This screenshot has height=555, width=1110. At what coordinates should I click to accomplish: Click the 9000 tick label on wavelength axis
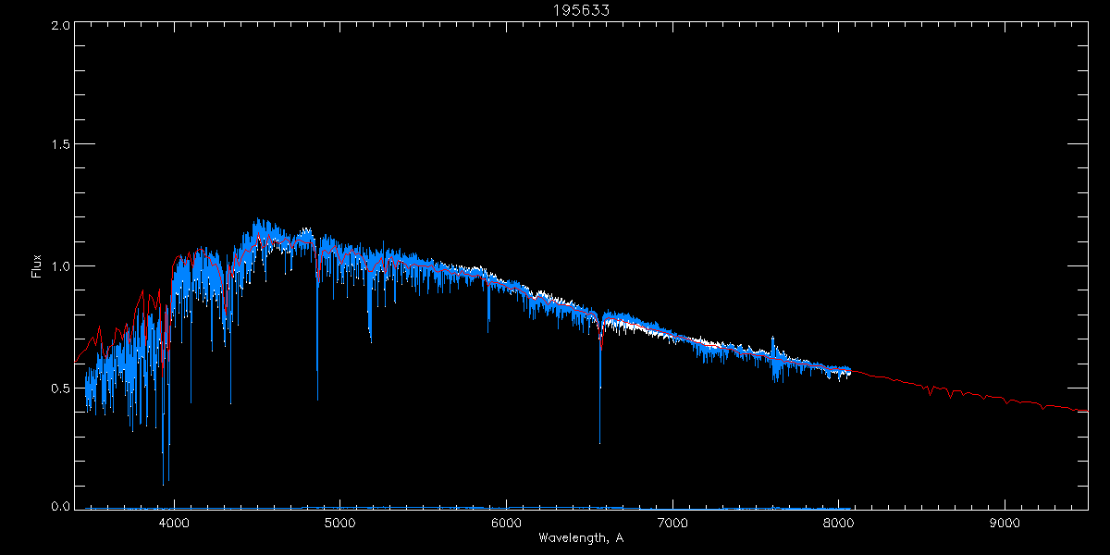[x=1005, y=524]
